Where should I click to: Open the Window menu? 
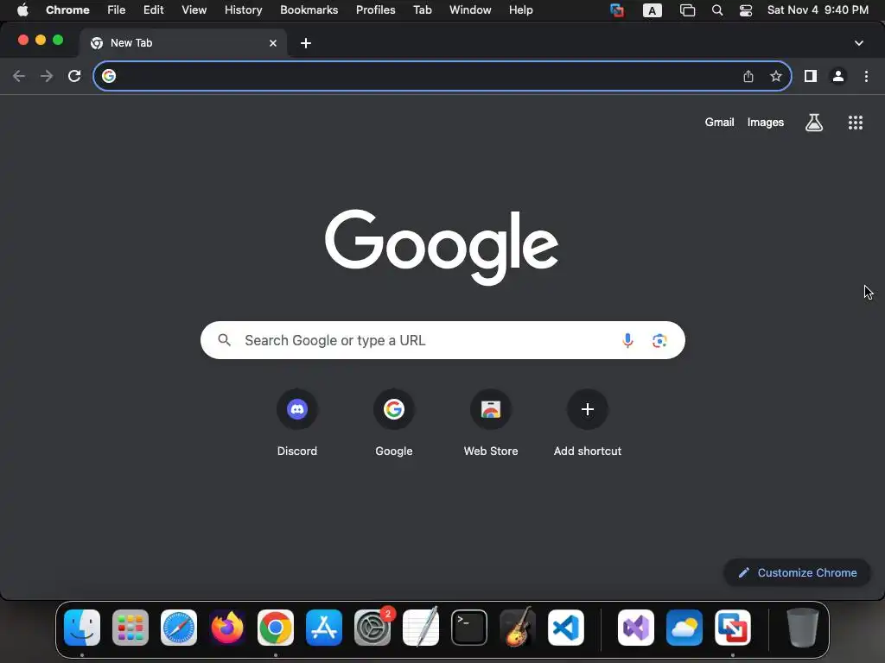pyautogui.click(x=470, y=10)
